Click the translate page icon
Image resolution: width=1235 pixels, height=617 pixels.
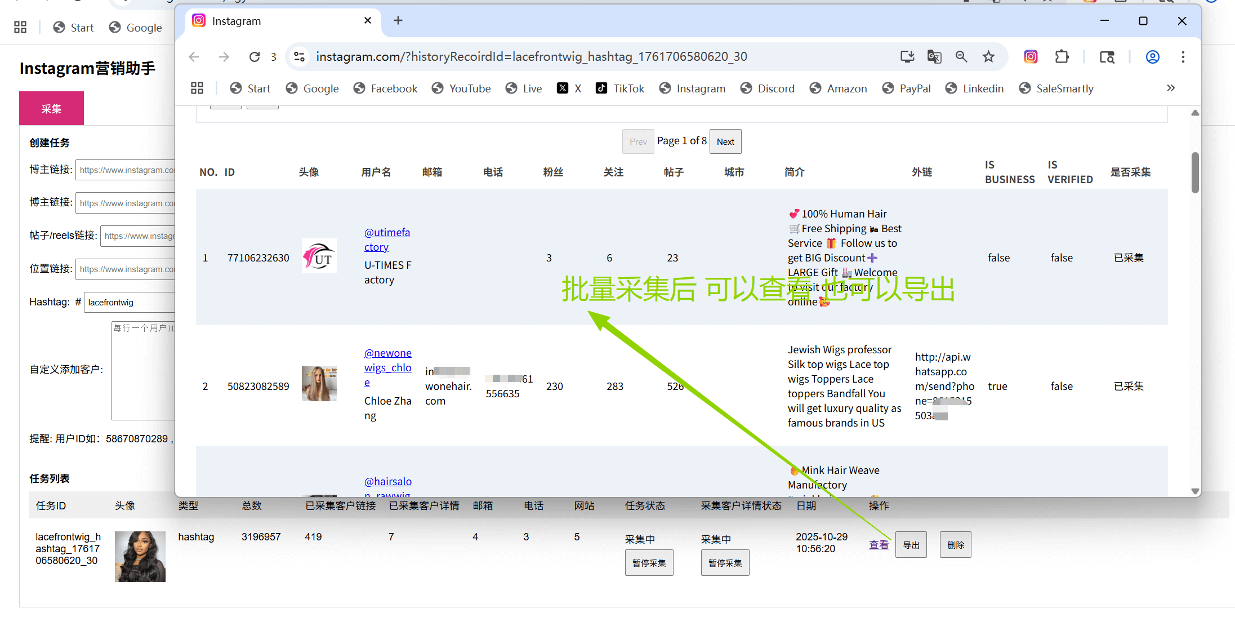[x=934, y=57]
